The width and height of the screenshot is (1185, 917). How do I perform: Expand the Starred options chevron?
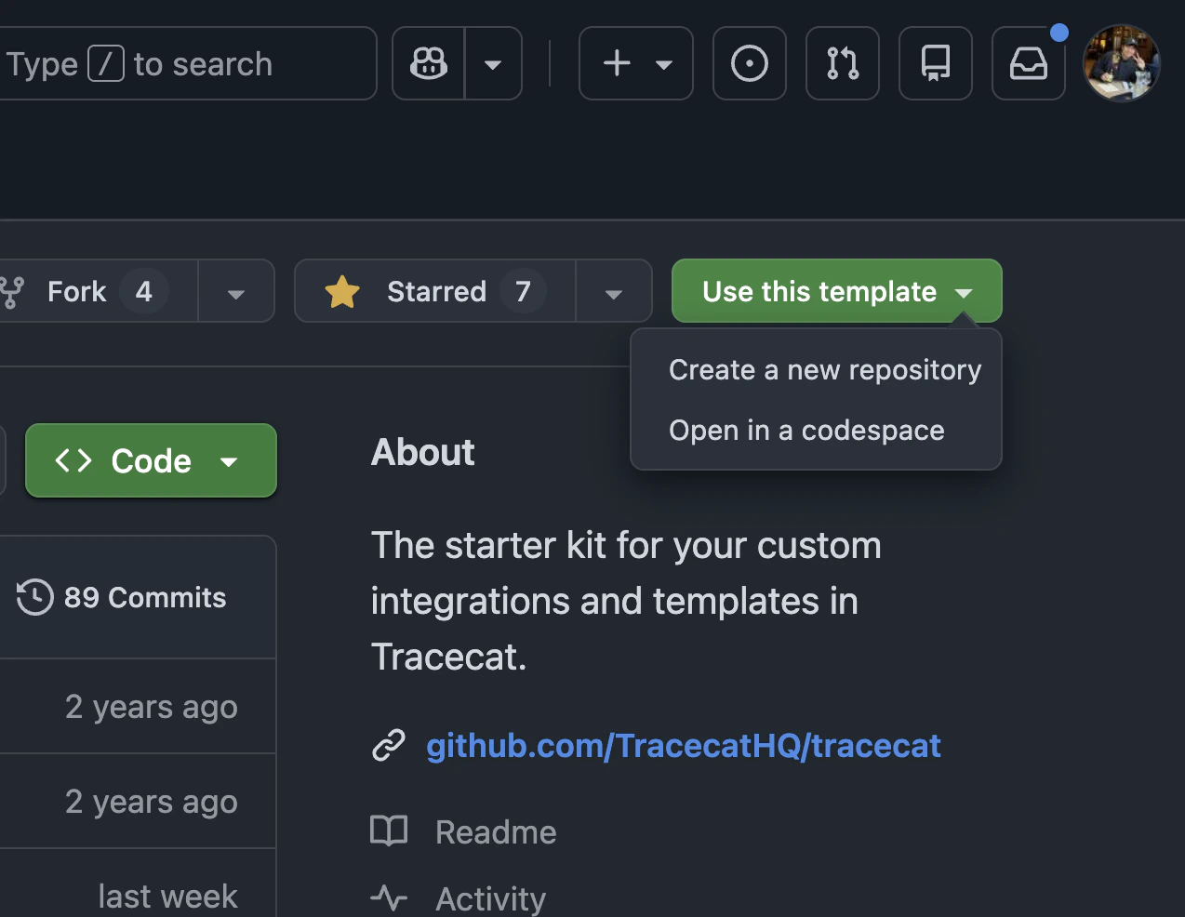pos(614,291)
